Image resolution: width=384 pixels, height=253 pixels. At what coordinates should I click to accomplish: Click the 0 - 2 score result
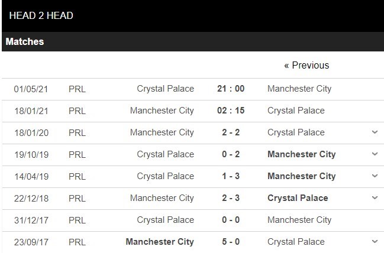click(231, 154)
